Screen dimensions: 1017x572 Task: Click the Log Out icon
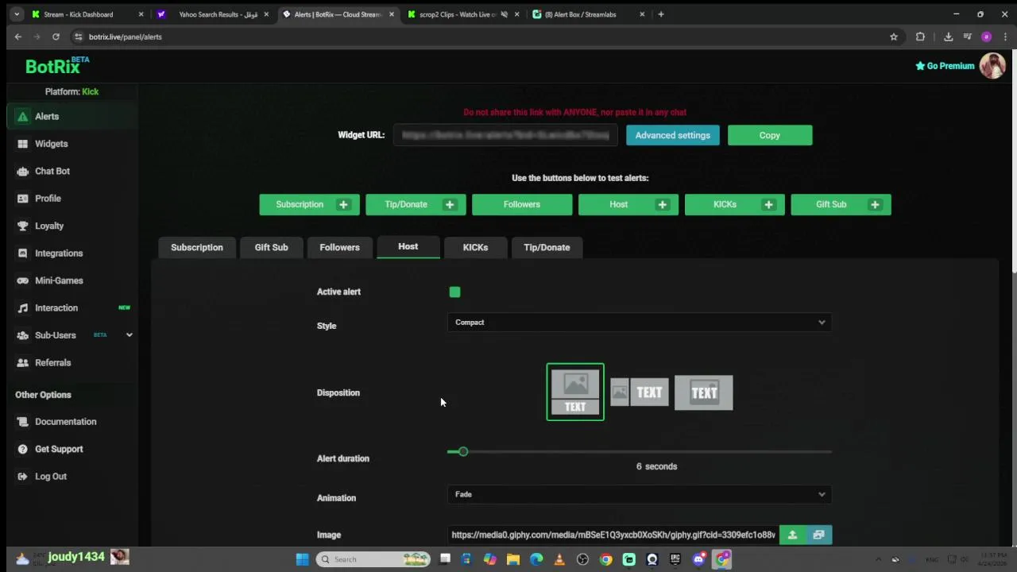pos(22,477)
